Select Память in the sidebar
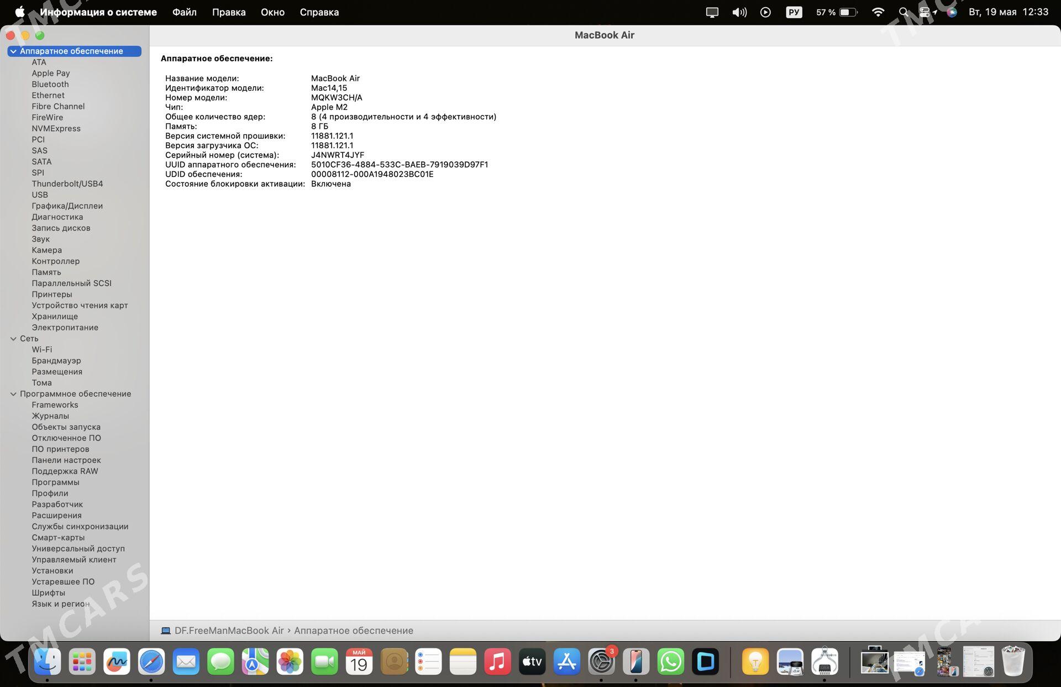Viewport: 1061px width, 687px height. click(x=46, y=272)
